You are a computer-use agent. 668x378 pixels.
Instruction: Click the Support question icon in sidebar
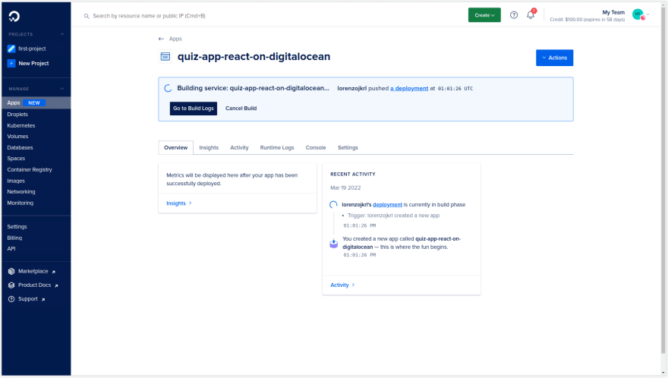tap(11, 299)
